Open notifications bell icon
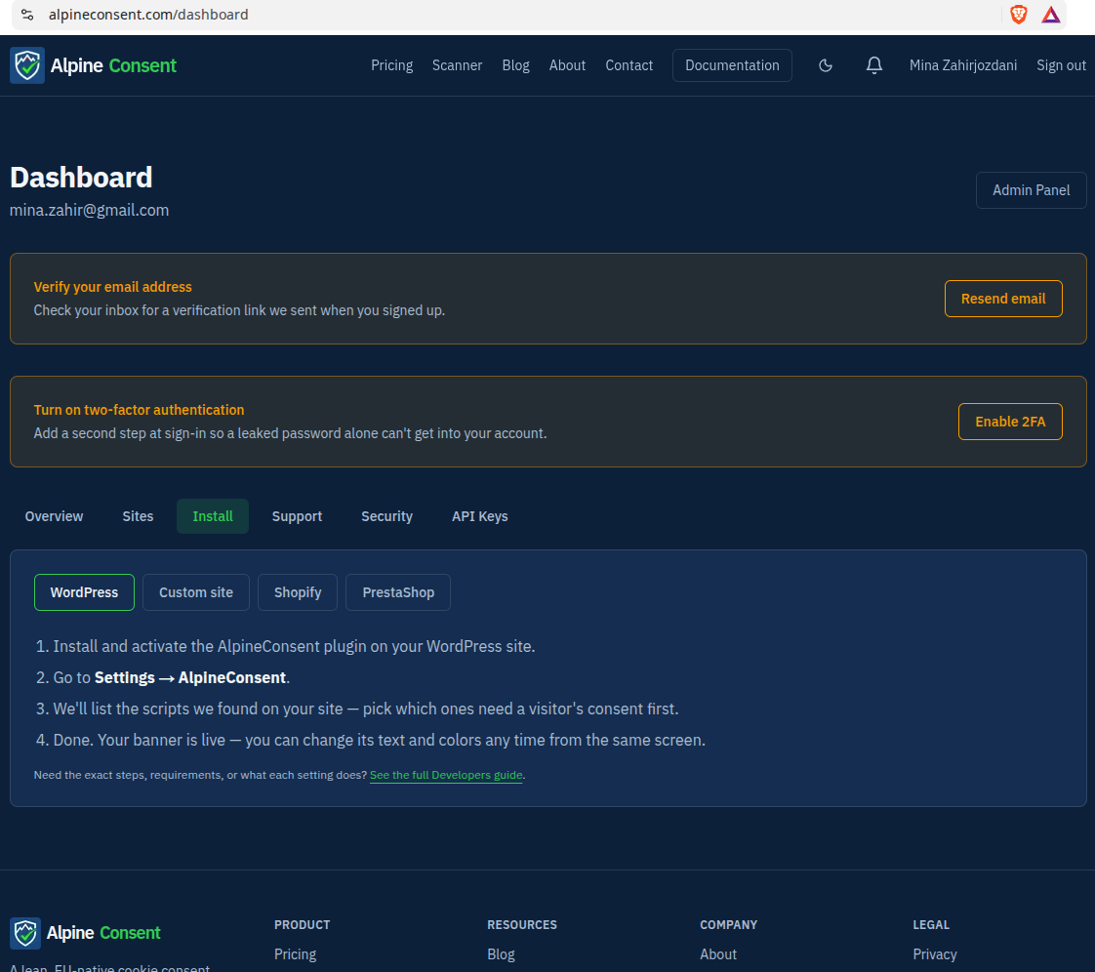 [x=873, y=65]
